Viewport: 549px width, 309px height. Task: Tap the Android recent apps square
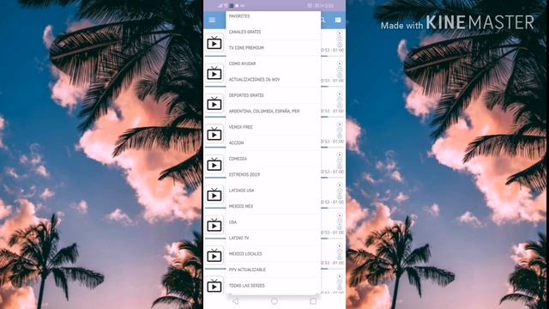(x=313, y=301)
